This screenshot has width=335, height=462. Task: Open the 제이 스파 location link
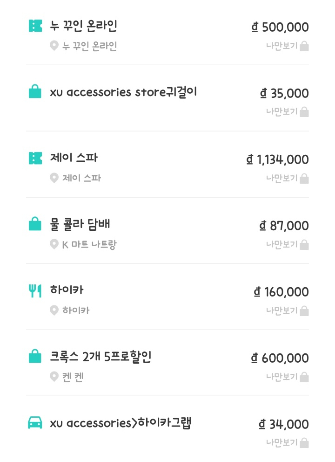[81, 178]
